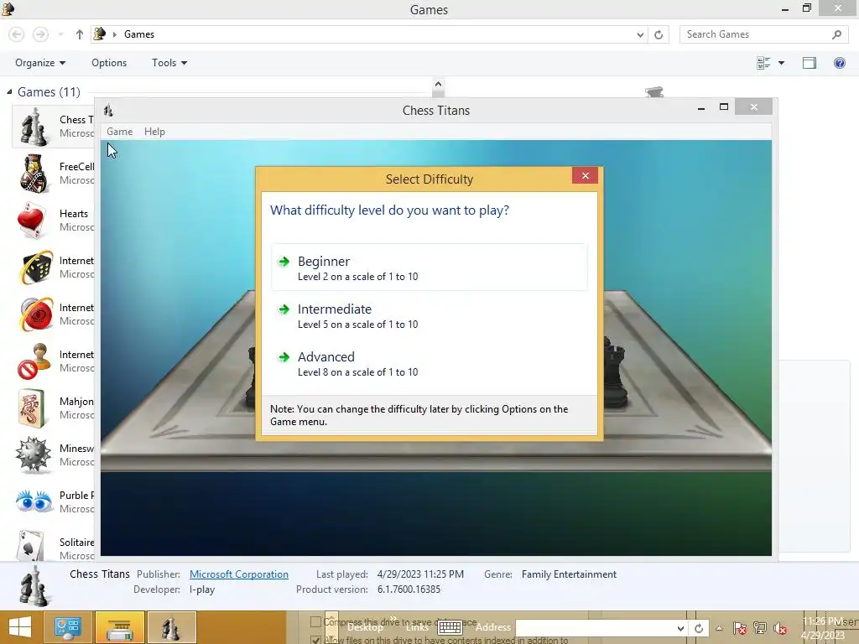The width and height of the screenshot is (859, 644).
Task: Click the Chess Titans title bar icon
Action: coord(108,111)
